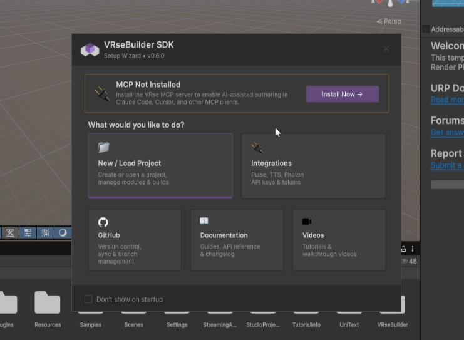Image resolution: width=464 pixels, height=340 pixels.
Task: Select the Samples folder label
Action: (91, 324)
